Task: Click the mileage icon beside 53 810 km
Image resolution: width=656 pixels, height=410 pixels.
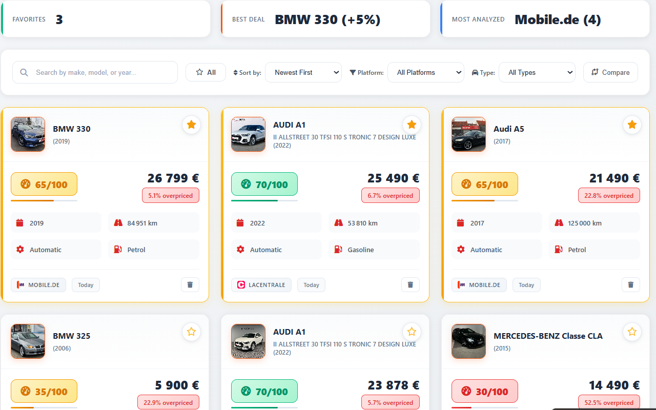Action: tap(338, 223)
